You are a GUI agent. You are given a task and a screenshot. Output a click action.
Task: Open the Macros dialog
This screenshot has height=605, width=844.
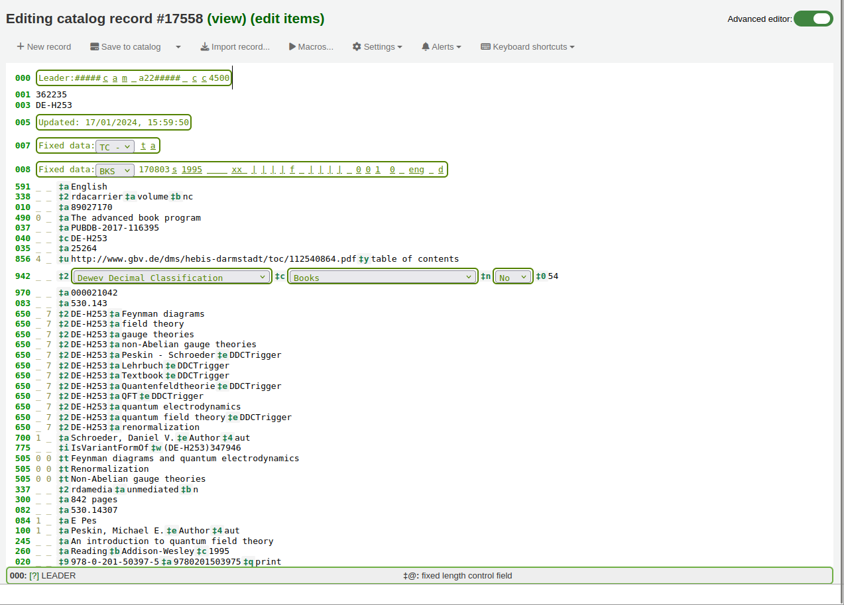(x=311, y=46)
